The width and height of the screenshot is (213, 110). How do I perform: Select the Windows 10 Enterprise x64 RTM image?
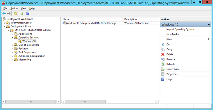coord(91,23)
